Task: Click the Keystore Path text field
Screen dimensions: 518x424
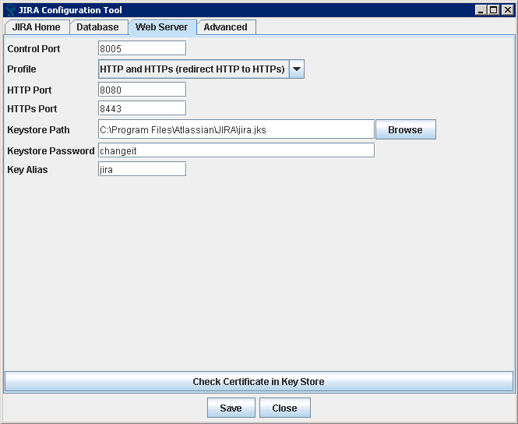Action: [236, 129]
